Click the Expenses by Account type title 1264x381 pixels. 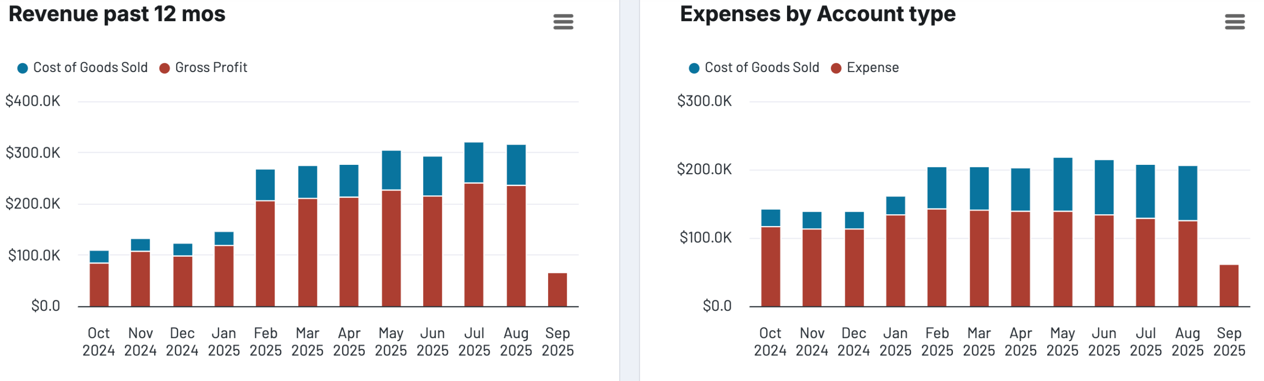(817, 14)
